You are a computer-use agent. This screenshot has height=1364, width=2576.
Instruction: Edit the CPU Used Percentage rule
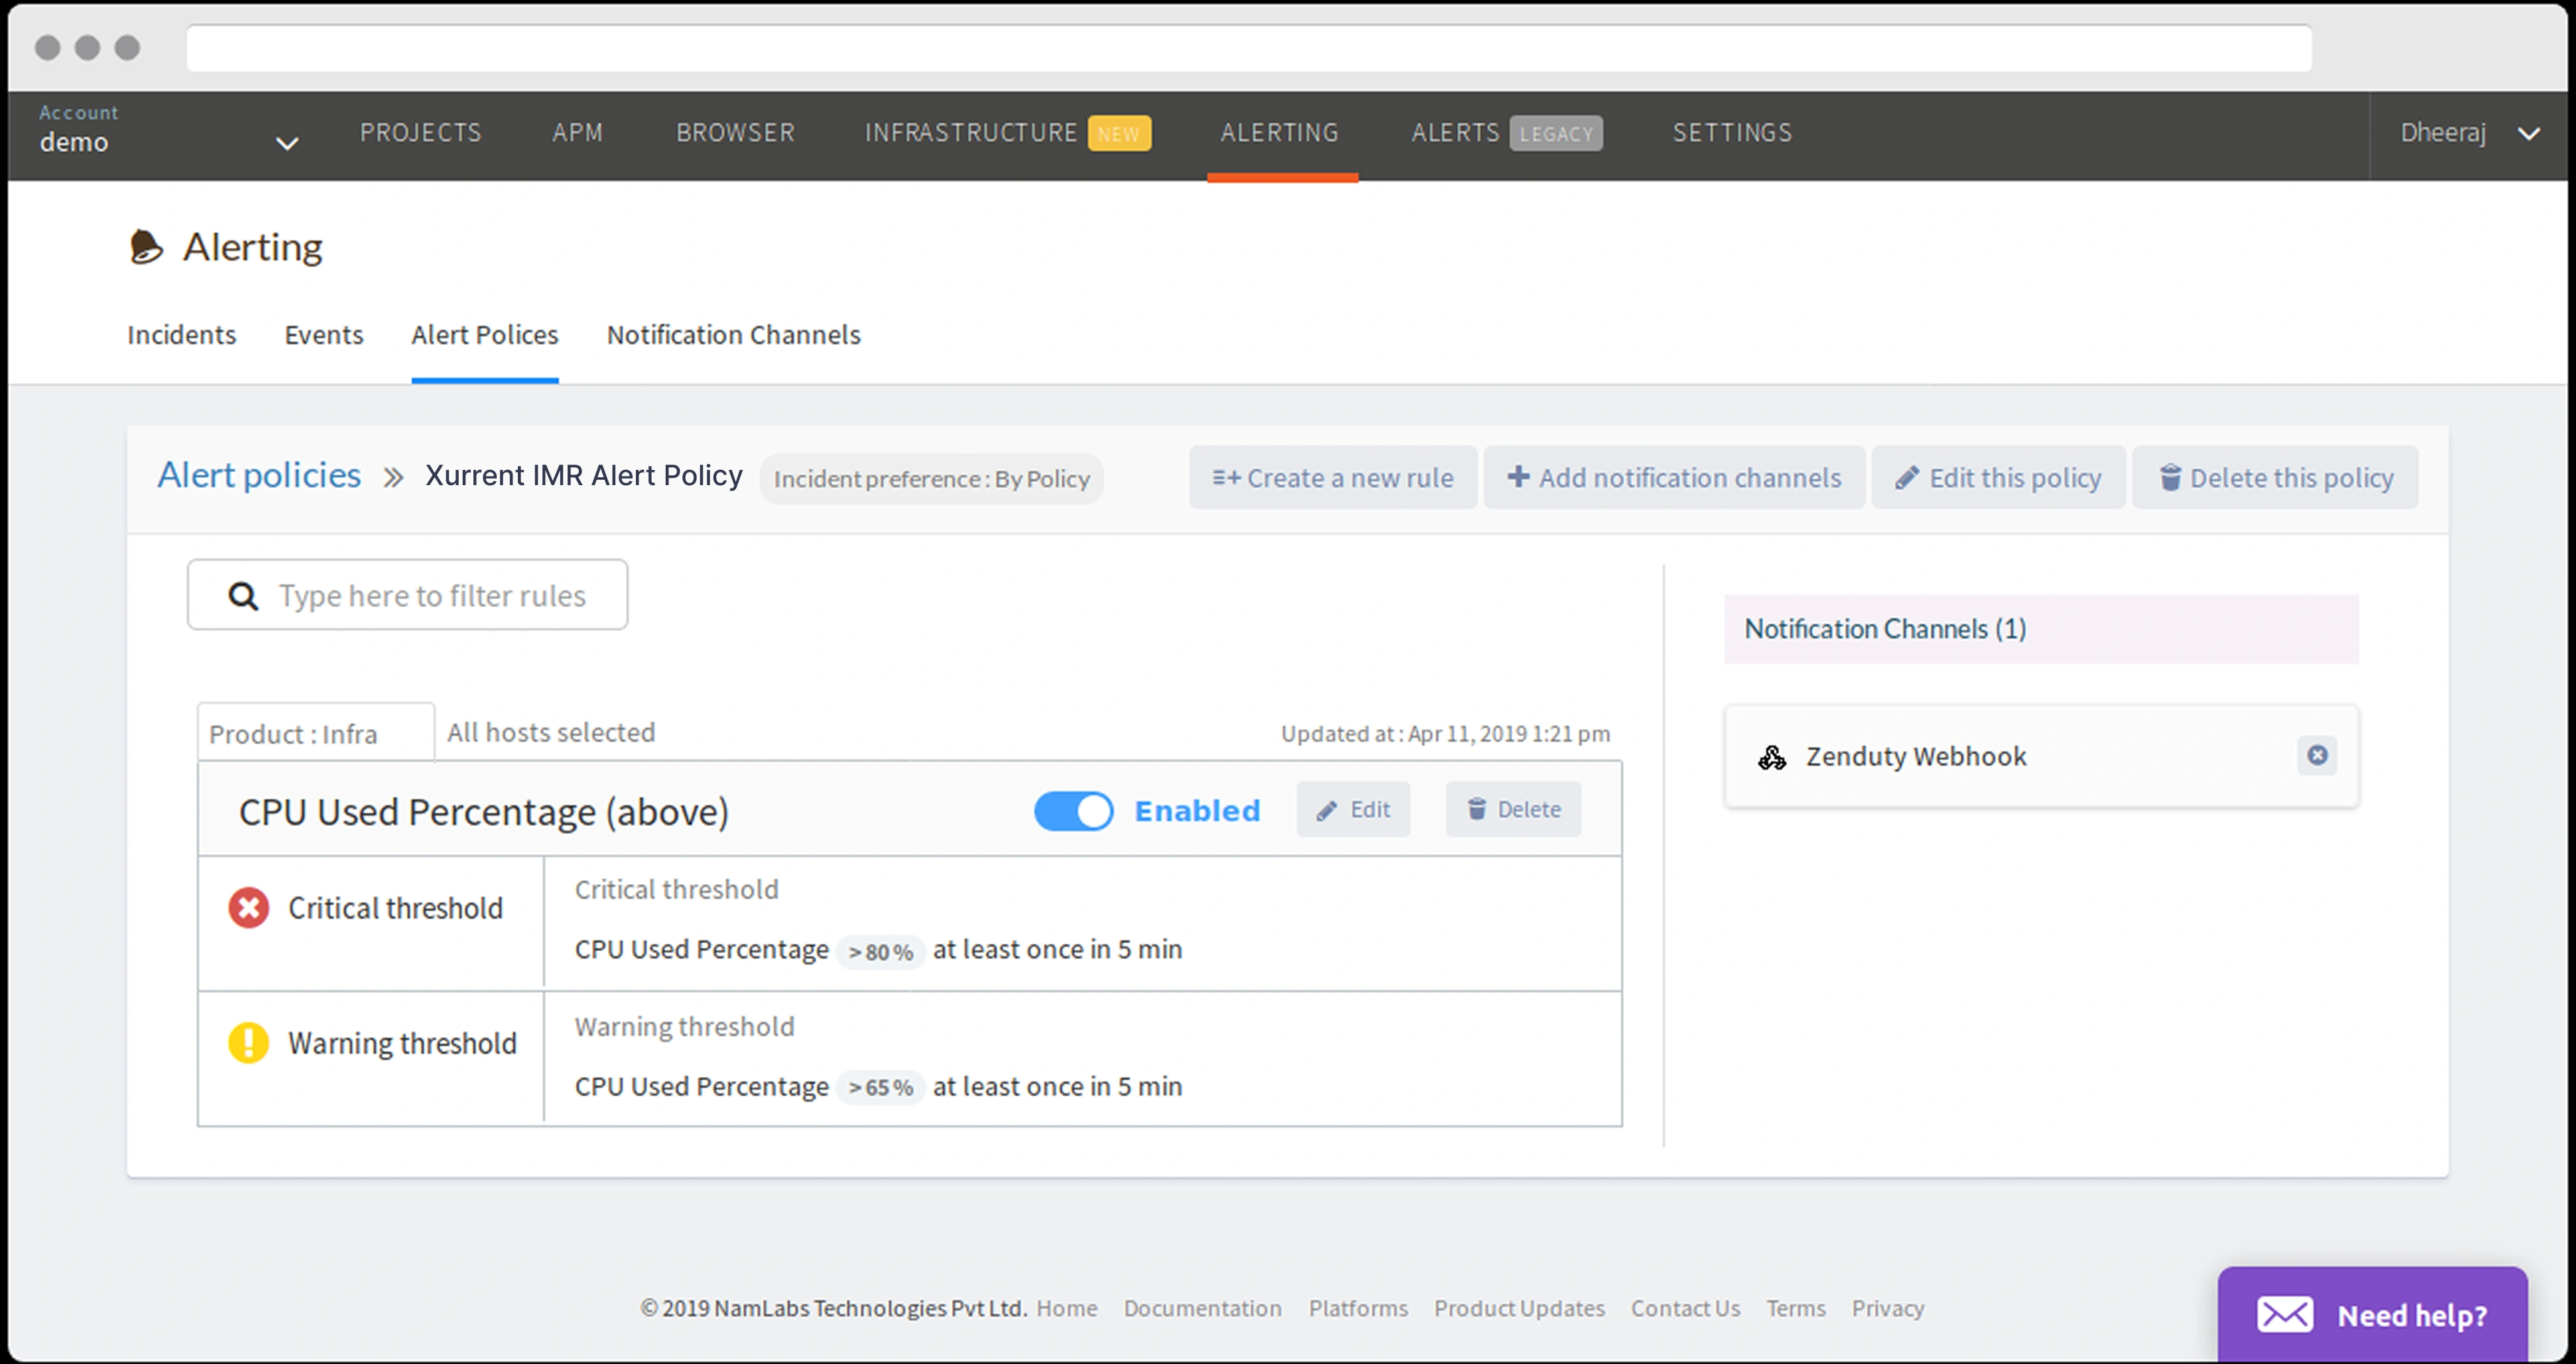1353,809
